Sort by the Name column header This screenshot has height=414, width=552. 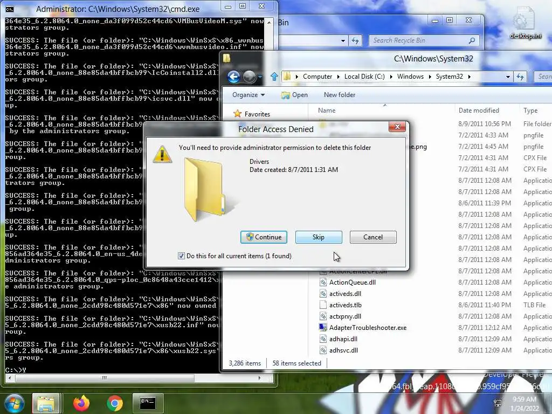click(x=327, y=110)
